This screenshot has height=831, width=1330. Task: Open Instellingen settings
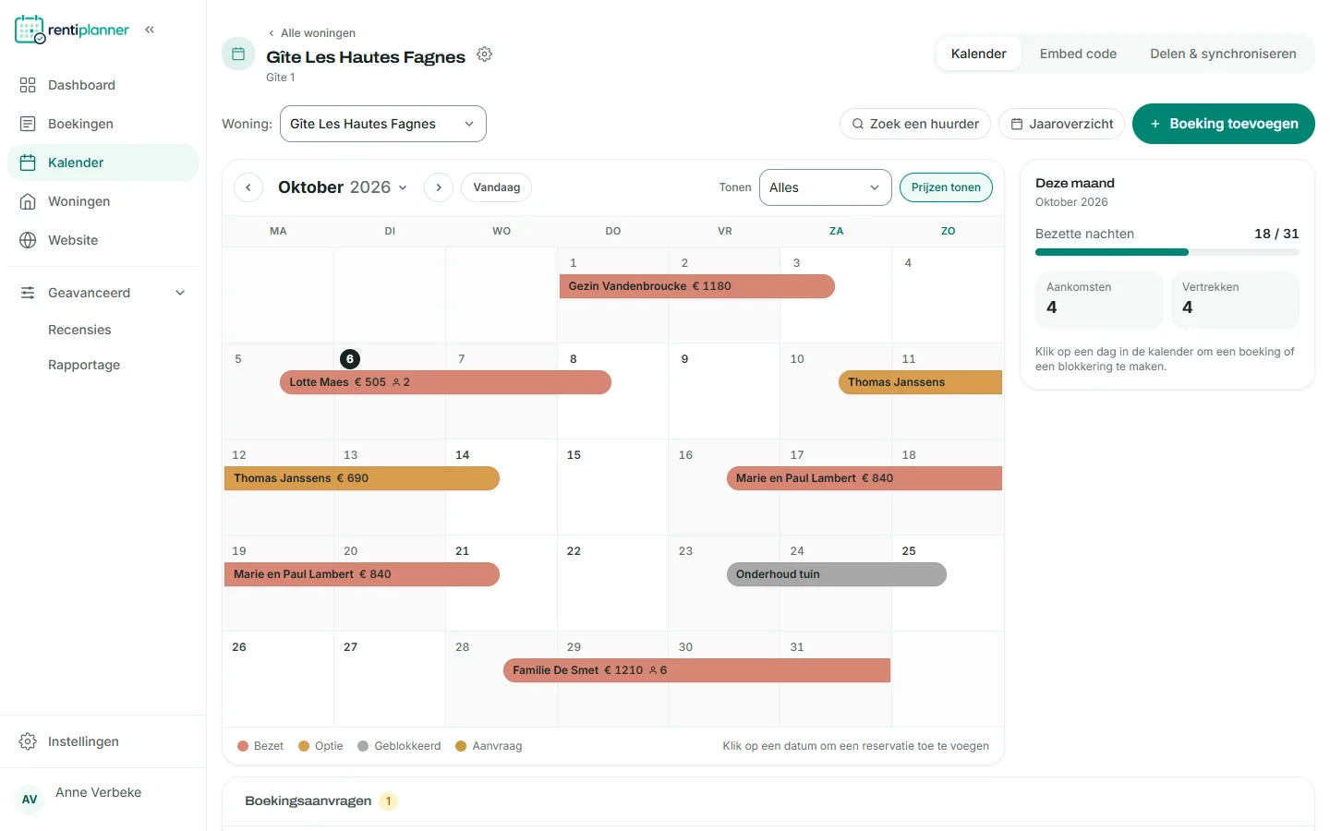click(x=103, y=741)
